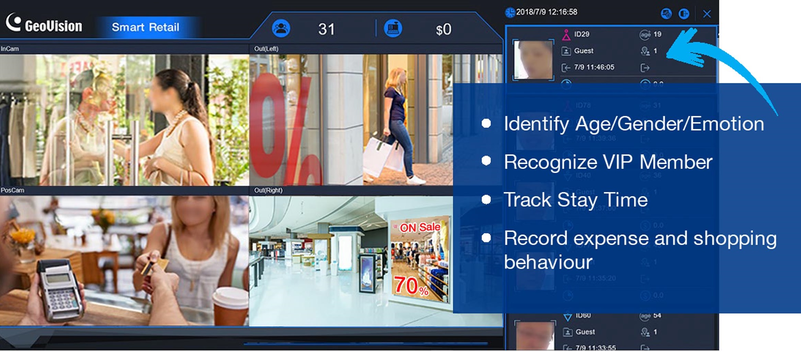The width and height of the screenshot is (801, 352).
Task: Click the logout door icon in header
Action: pos(684,14)
